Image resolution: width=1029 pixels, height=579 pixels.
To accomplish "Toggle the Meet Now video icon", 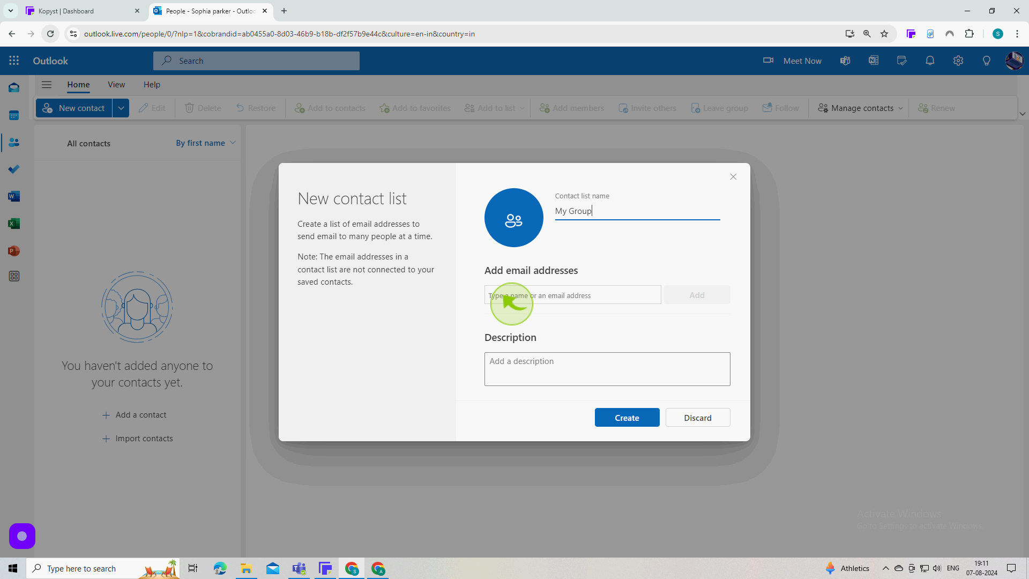I will click(x=769, y=61).
